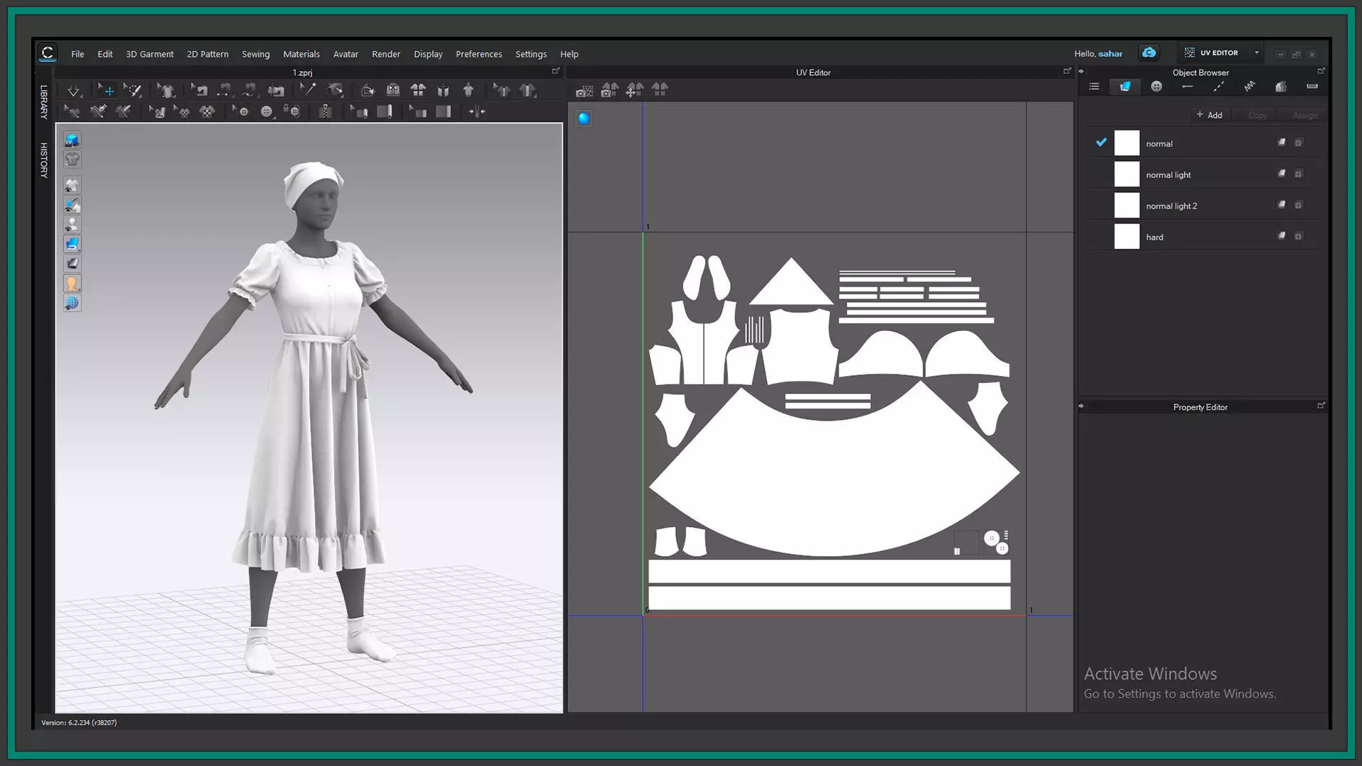The height and width of the screenshot is (766, 1362).
Task: Open the Sewing menu
Action: (x=255, y=54)
